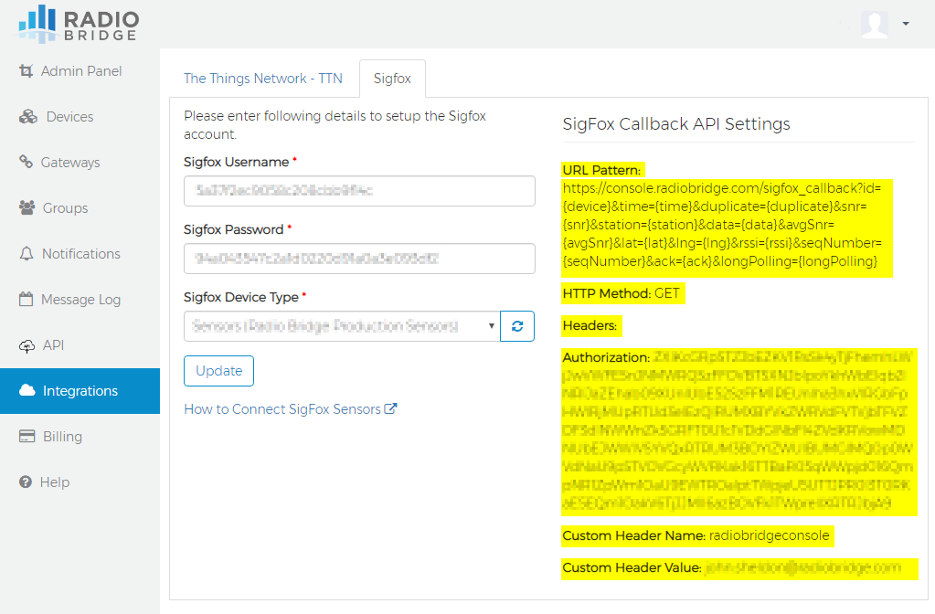The height and width of the screenshot is (614, 935).
Task: Switch to The Things Network - TTN tab
Action: [x=263, y=78]
